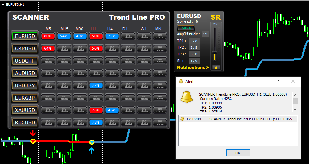Click OK in the Alert dialog
Viewport: 309px width, 164px height.
click(x=238, y=153)
